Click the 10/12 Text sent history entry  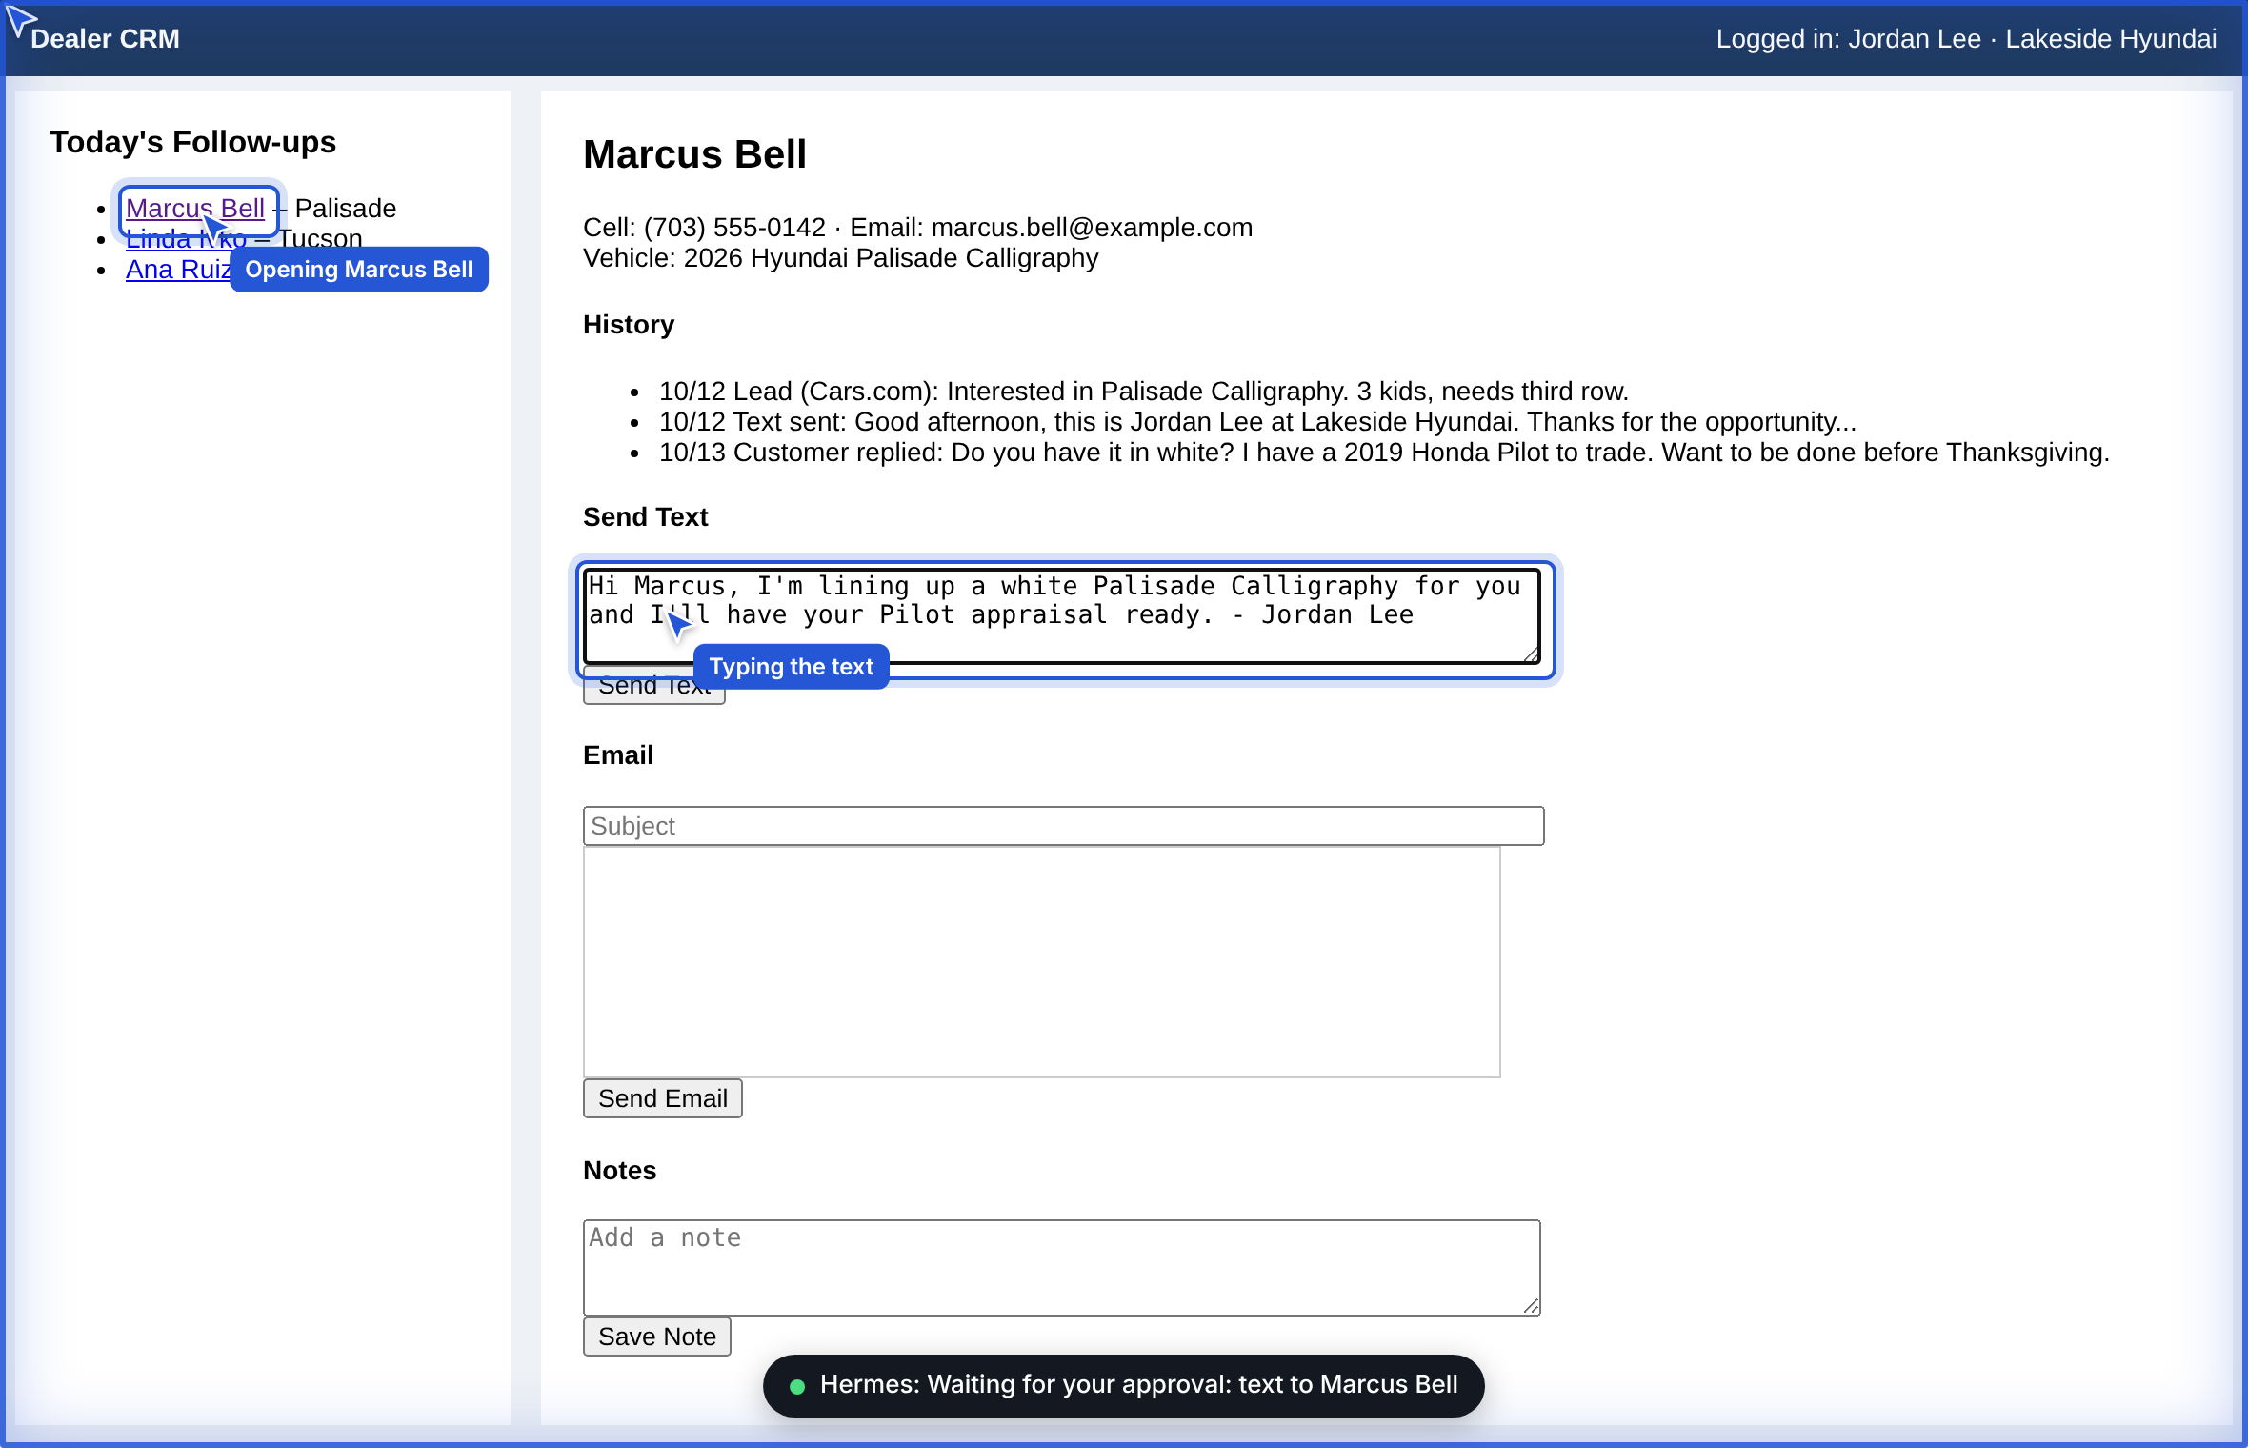pos(1256,421)
